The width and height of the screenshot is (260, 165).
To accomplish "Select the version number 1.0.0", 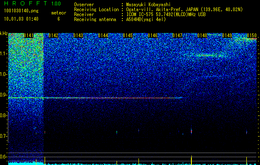I will click(x=56, y=3).
